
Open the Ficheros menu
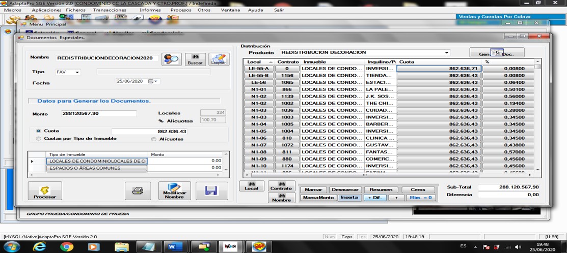[x=76, y=10]
